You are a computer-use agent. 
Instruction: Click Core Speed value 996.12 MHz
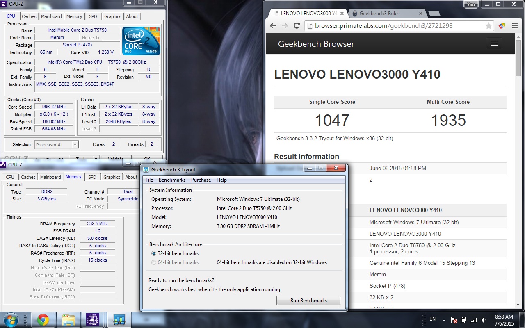point(55,107)
